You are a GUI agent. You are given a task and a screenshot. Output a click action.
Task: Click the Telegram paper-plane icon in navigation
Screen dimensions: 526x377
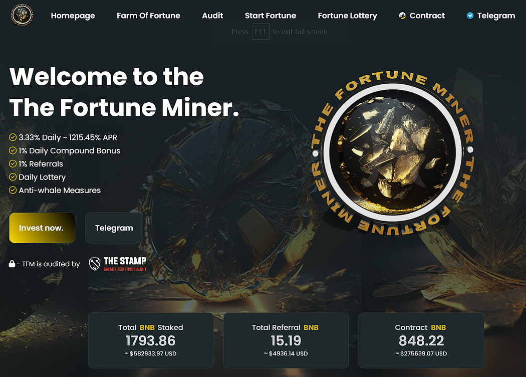coord(470,16)
